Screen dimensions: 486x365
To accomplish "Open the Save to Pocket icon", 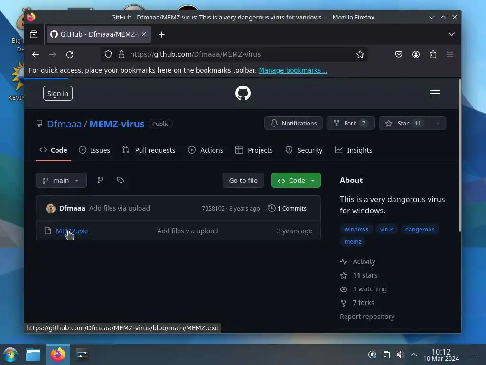I will 399,54.
